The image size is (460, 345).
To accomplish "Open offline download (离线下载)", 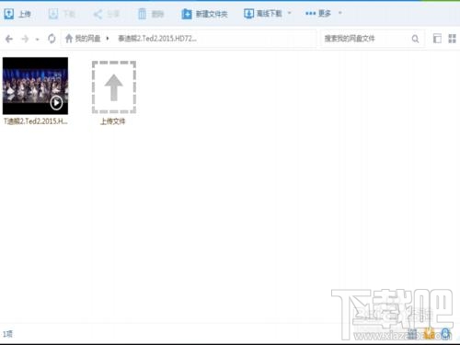I will coord(263,14).
